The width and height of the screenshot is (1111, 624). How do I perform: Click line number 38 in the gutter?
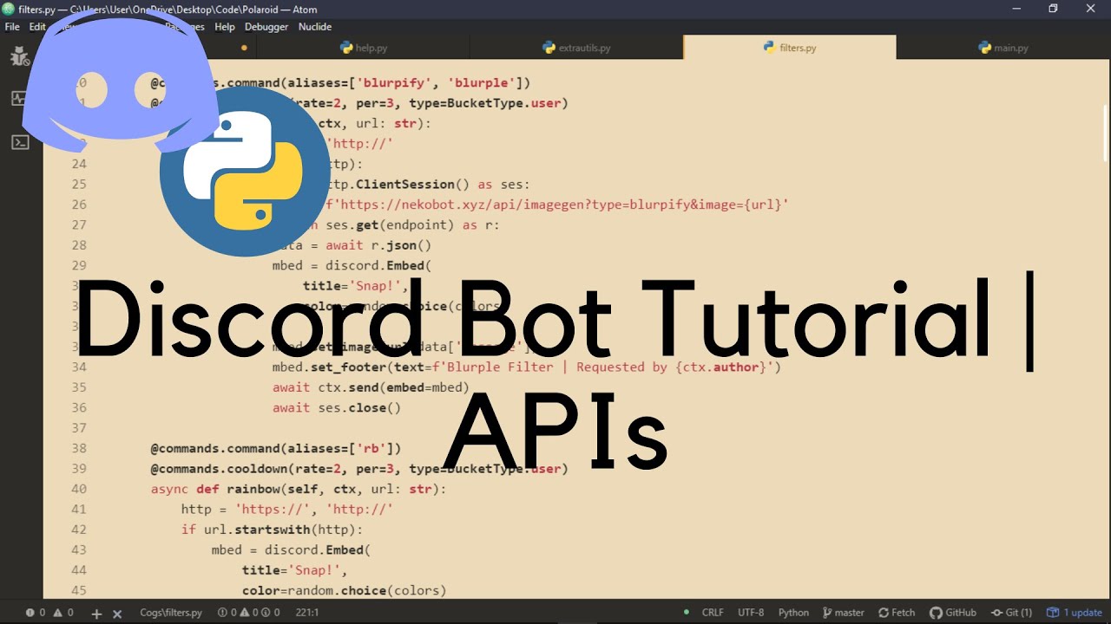tap(79, 448)
